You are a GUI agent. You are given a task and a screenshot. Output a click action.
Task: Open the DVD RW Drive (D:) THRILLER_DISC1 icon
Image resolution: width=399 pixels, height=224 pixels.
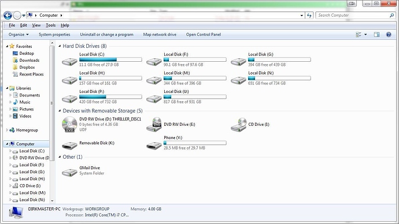(x=69, y=125)
